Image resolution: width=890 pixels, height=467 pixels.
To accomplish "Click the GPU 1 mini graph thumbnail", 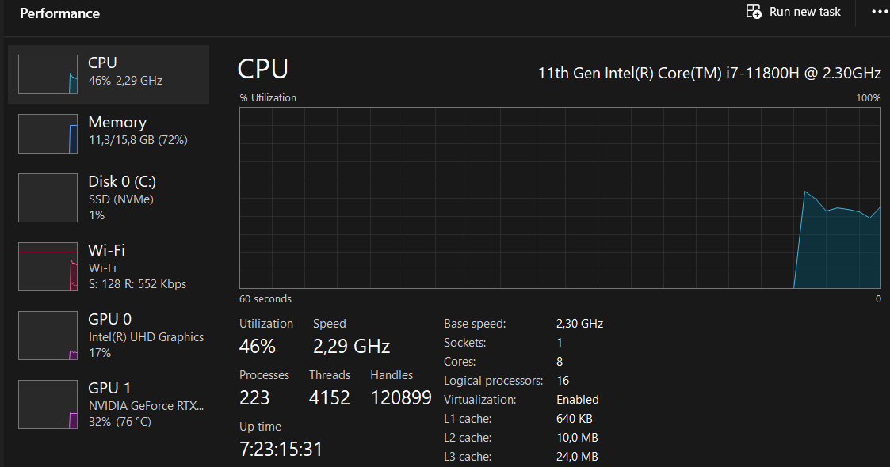I will tap(48, 404).
